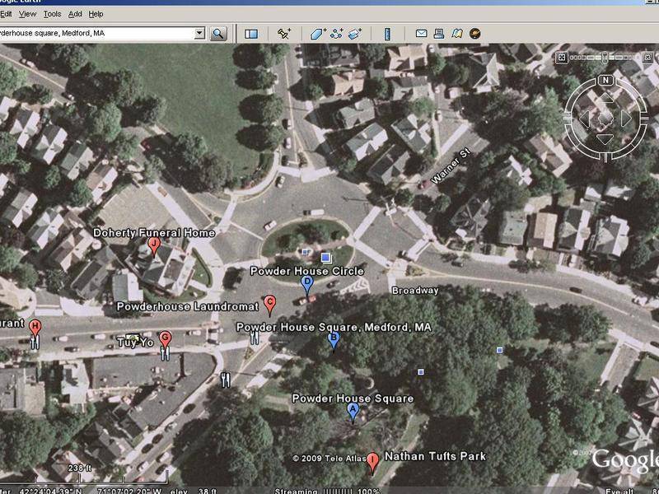Select the Add Placemark pushpin tool
This screenshot has width=659, height=494.
click(x=284, y=34)
